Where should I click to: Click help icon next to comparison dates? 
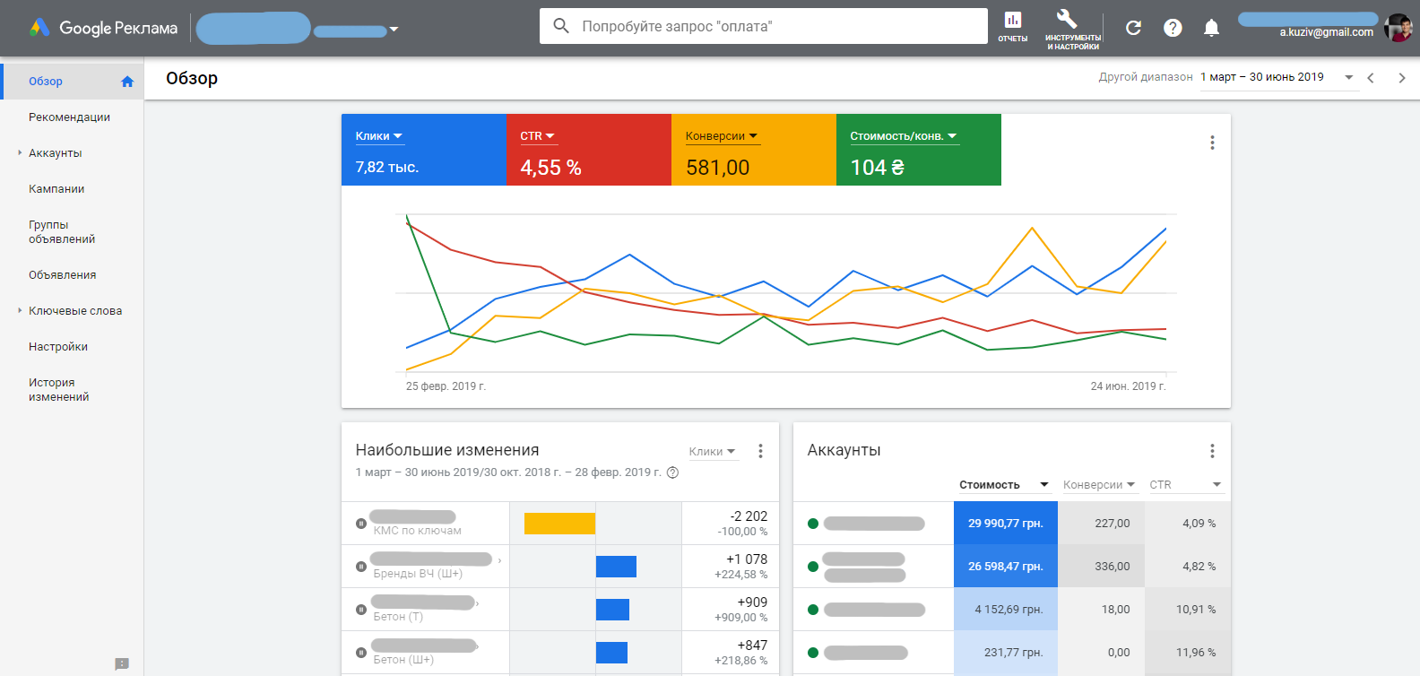point(673,472)
